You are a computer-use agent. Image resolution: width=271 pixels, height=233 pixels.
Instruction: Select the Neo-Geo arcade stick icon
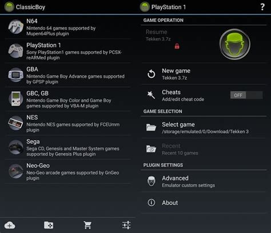(16, 171)
